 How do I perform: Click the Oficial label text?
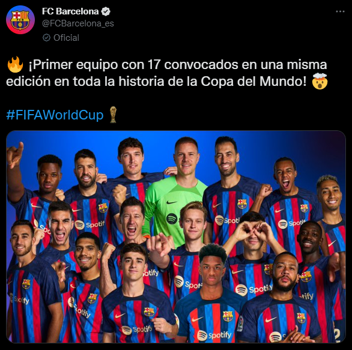[66, 38]
